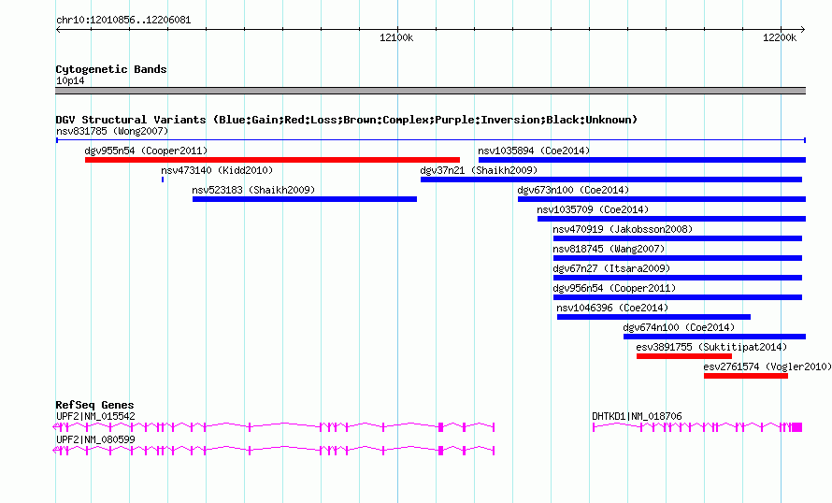832x503 pixels.
Task: Click the UPF2|NM_015542 gene label
Action: click(x=95, y=416)
